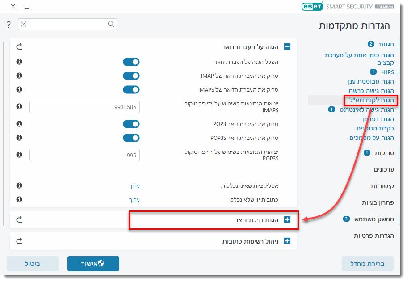Click ערוך link for כתובות IP שלא נכללו
Viewport: 407px width, 282px height.
click(134, 199)
